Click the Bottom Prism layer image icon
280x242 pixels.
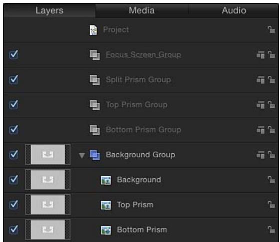[x=105, y=230]
